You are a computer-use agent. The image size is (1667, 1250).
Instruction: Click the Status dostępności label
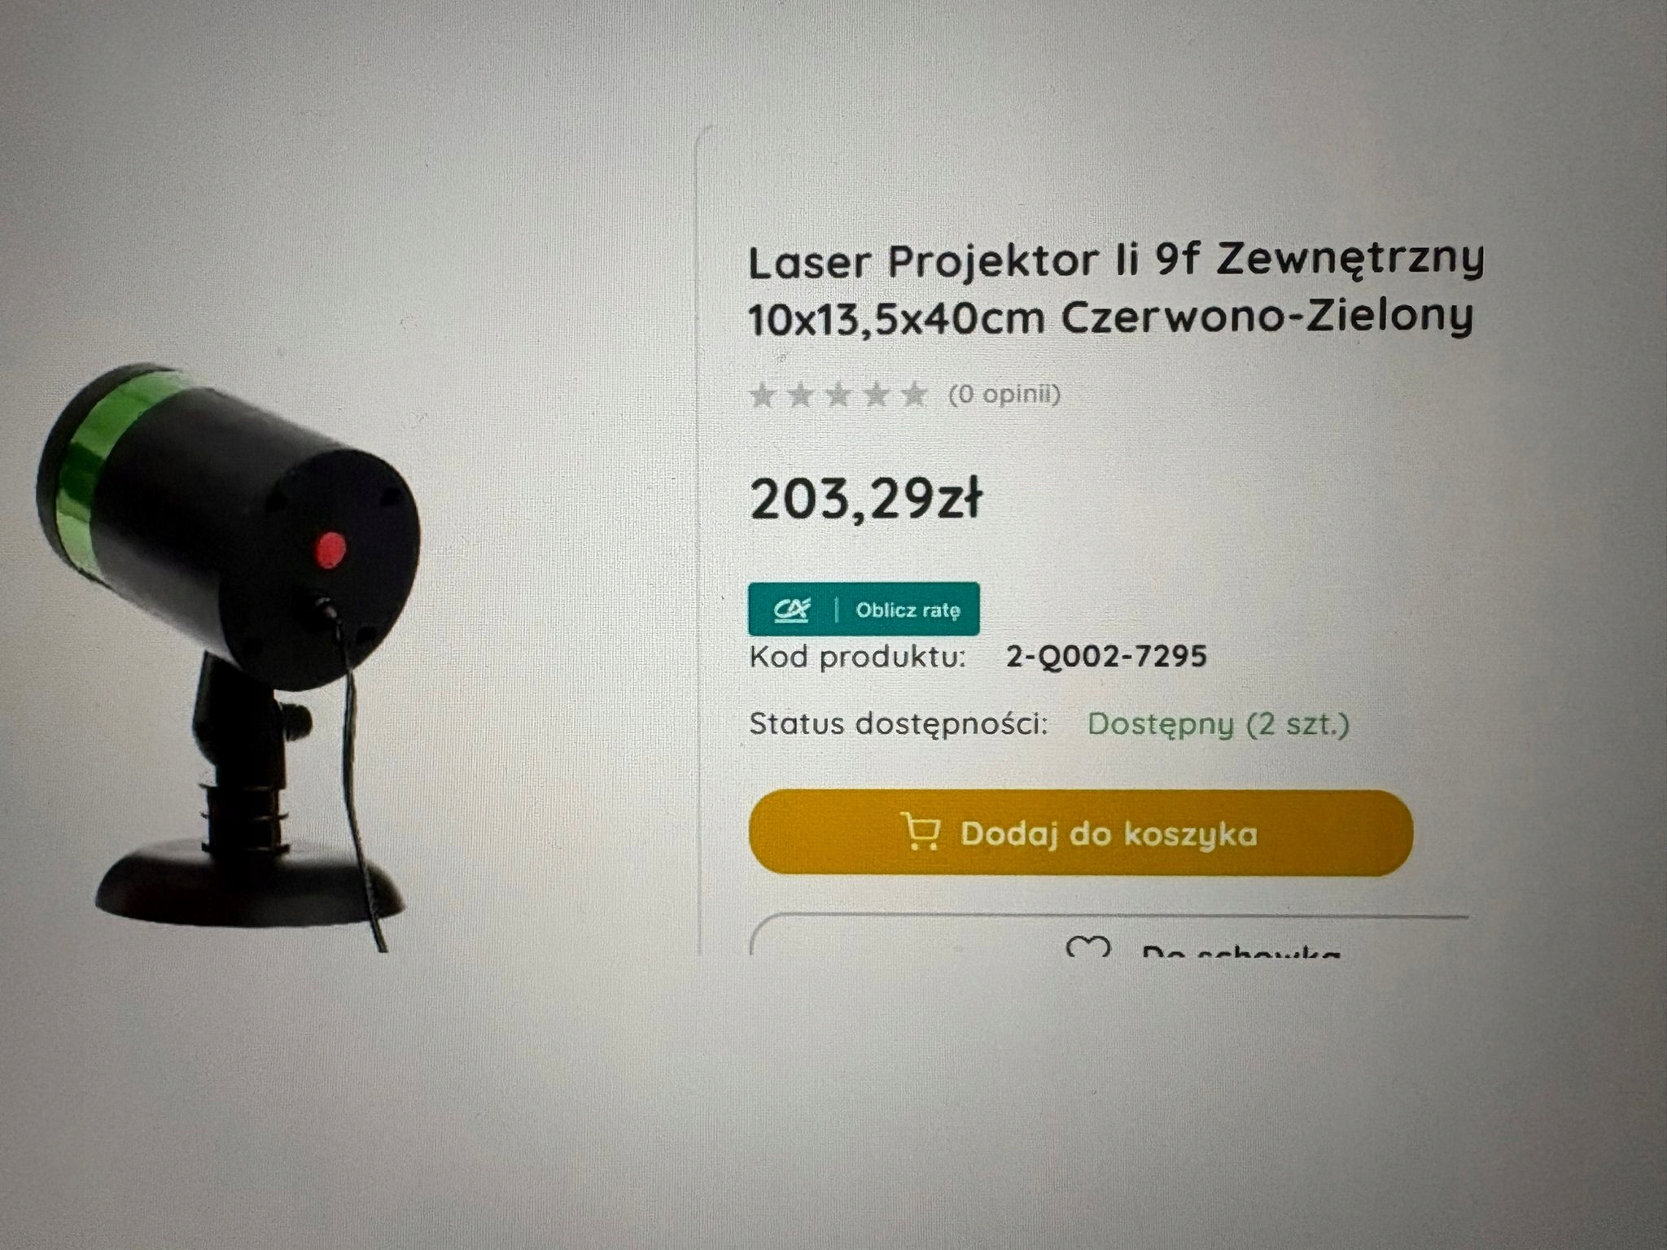pyautogui.click(x=899, y=723)
